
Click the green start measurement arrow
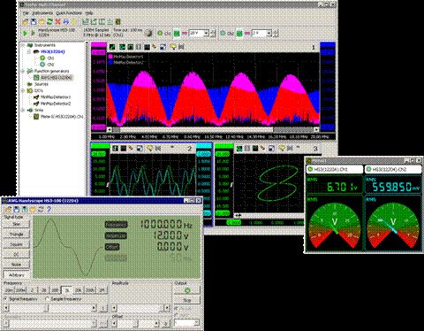pos(25,34)
